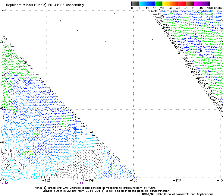The width and height of the screenshot is (223, 196).
Task: Click the 'Data buffer is 22 hrs' note line
Action: (106, 191)
